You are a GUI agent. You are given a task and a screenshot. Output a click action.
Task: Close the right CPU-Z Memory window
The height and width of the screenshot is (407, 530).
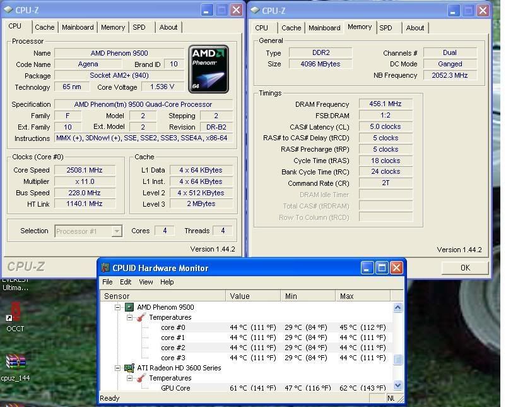pos(483,11)
